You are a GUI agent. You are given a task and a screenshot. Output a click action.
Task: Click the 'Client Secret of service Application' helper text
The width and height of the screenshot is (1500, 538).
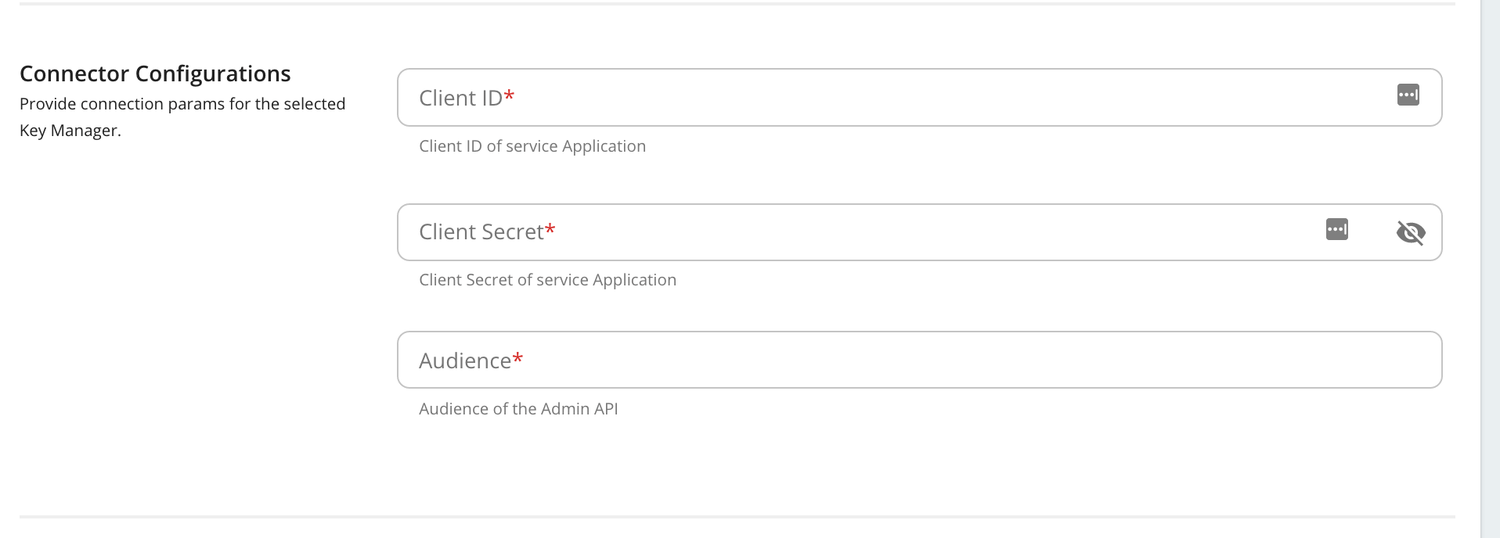(x=547, y=280)
